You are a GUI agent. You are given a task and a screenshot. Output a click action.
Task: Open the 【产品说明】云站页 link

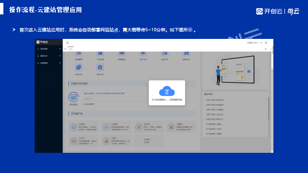[214, 129]
